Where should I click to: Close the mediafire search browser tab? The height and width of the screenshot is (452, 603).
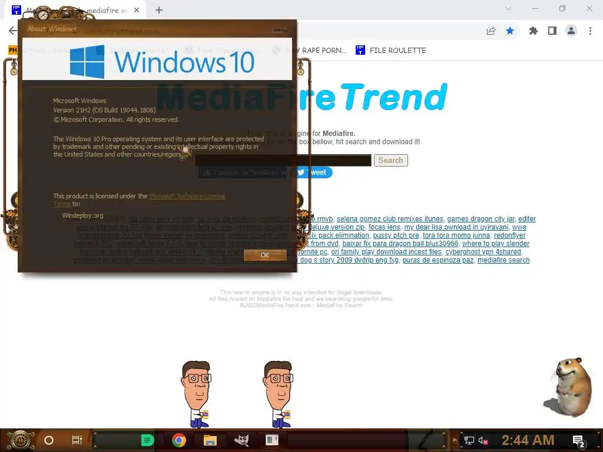(137, 10)
